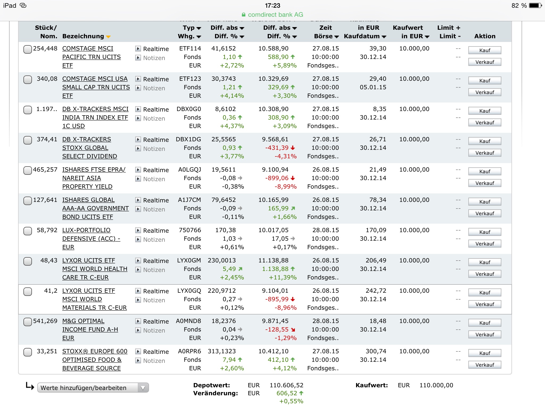Open the Realtime icon for M&G OPTIMAL INCOME FUND
Image resolution: width=545 pixels, height=408 pixels.
pyautogui.click(x=138, y=321)
